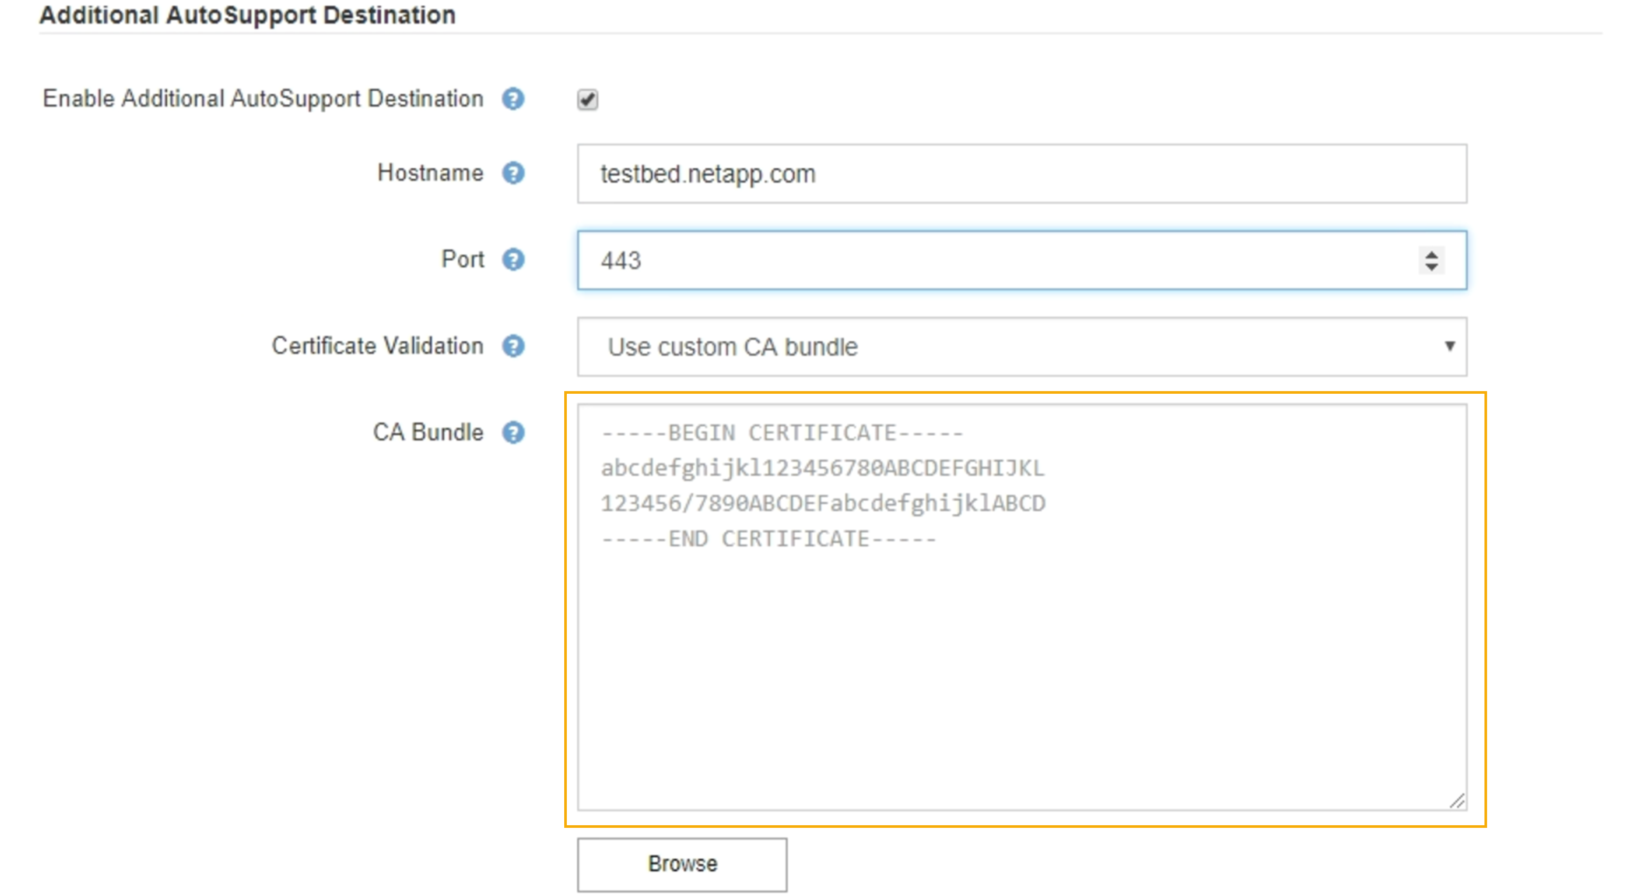
Task: Uncheck Enable Additional AutoSupport Destination checkbox
Action: [x=587, y=100]
